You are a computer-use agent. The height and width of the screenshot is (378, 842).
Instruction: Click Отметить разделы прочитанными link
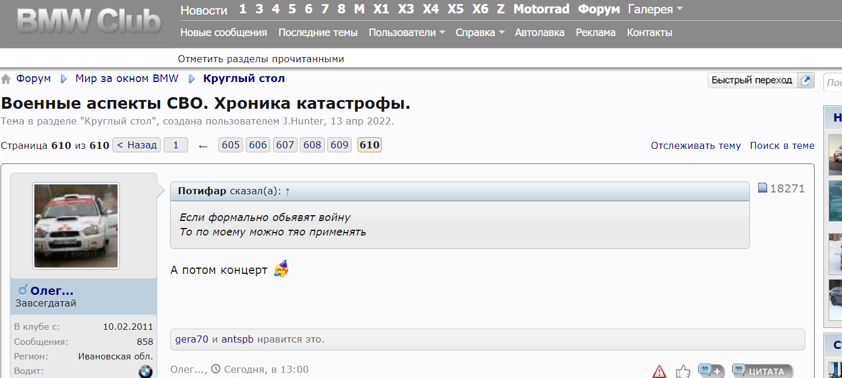click(261, 59)
